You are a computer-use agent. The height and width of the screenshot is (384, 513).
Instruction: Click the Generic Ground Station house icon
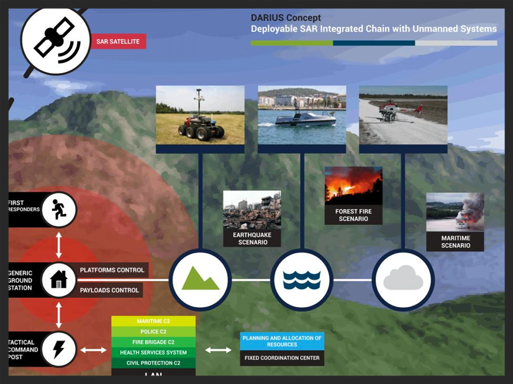point(59,280)
